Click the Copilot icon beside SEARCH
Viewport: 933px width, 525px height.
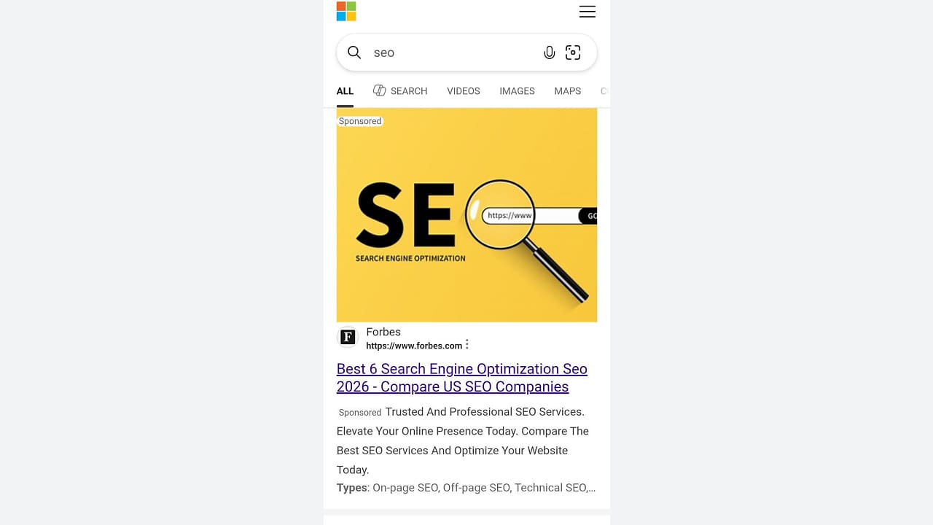pyautogui.click(x=379, y=90)
